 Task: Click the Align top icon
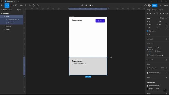point(157,13)
